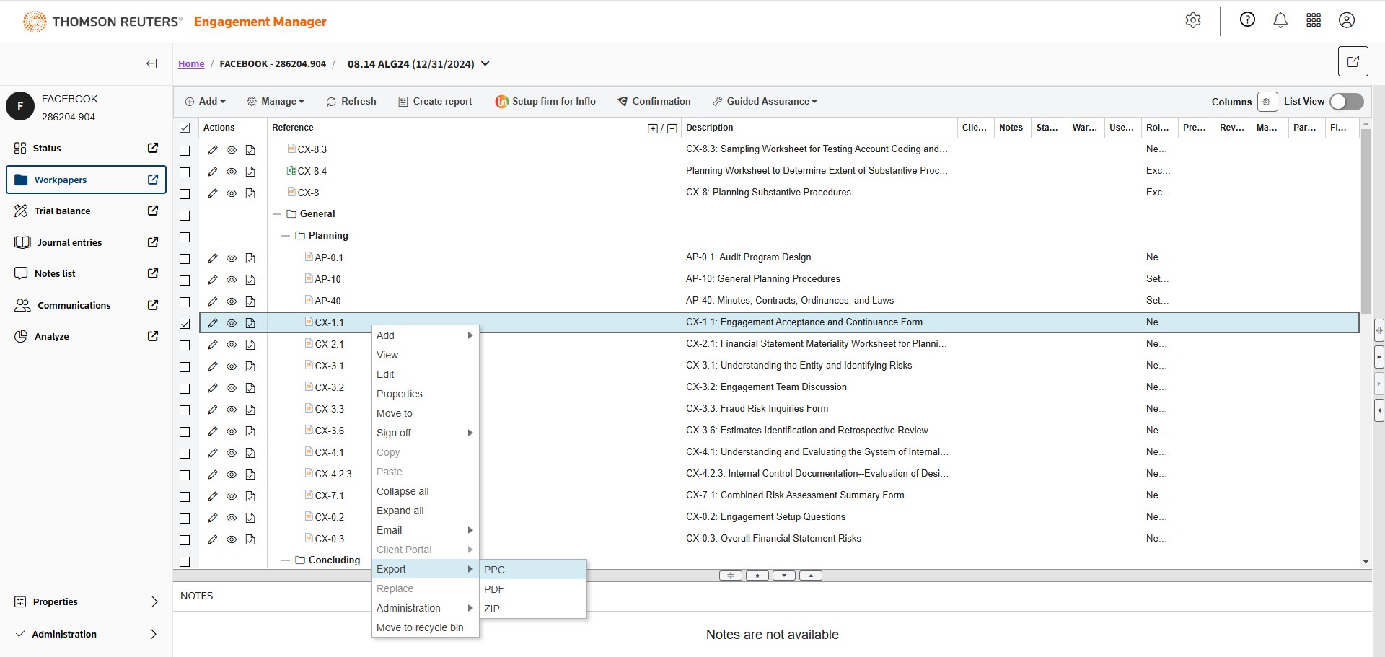Select Email in the context menu
1385x657 pixels.
point(425,530)
